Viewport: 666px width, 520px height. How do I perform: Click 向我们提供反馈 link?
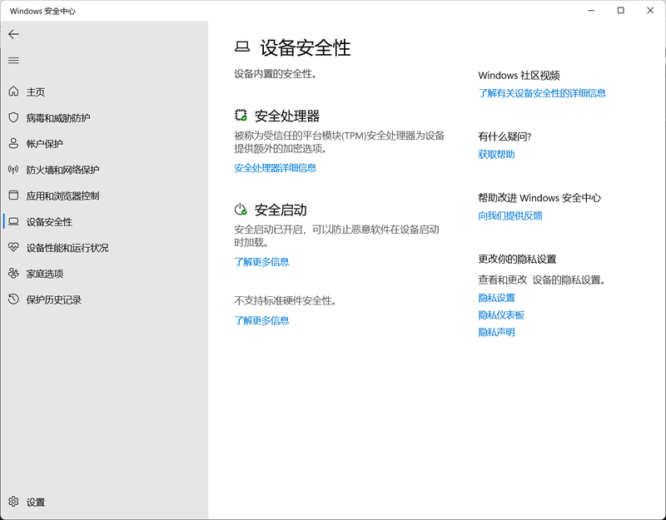click(510, 215)
